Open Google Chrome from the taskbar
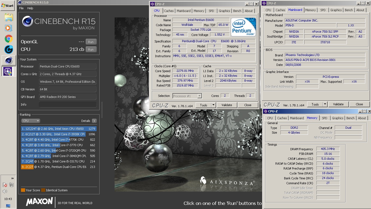 coord(8,39)
